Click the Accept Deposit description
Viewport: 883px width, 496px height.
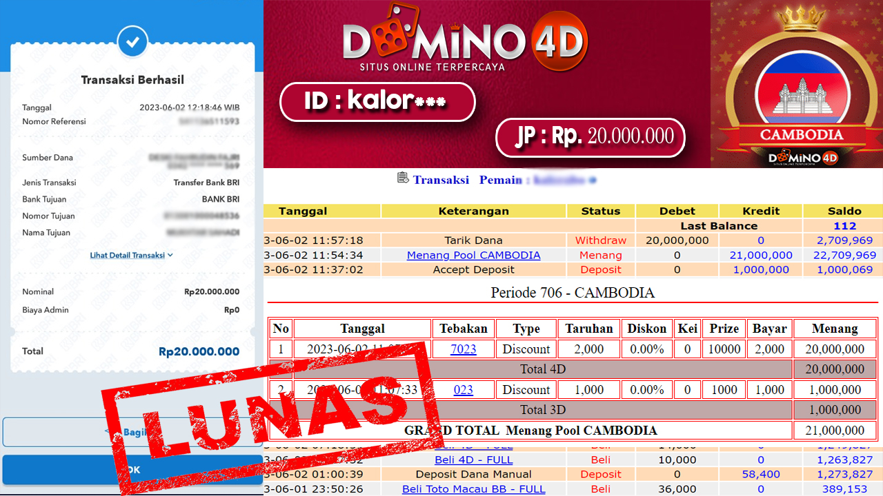click(473, 269)
